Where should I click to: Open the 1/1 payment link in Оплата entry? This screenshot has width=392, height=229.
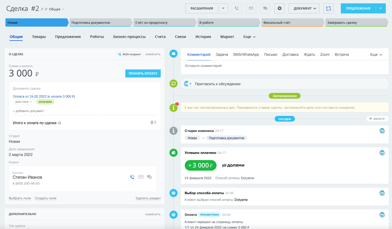[187, 227]
